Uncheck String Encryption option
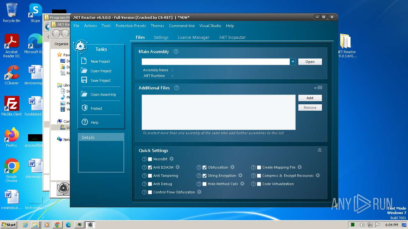This screenshot has height=229, width=408. pyautogui.click(x=205, y=176)
